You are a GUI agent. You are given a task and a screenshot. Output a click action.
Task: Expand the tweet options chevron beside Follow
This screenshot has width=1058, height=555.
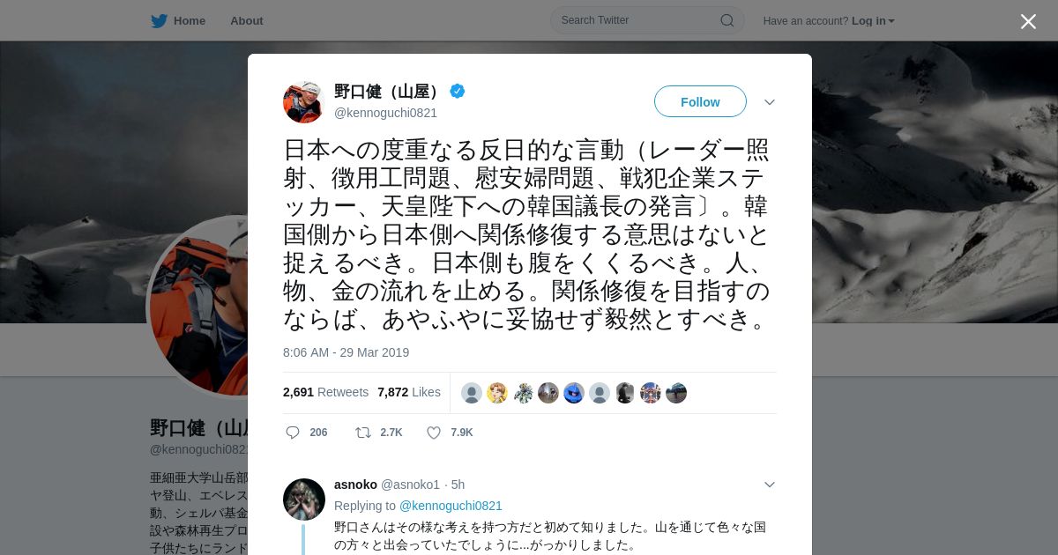(x=770, y=102)
